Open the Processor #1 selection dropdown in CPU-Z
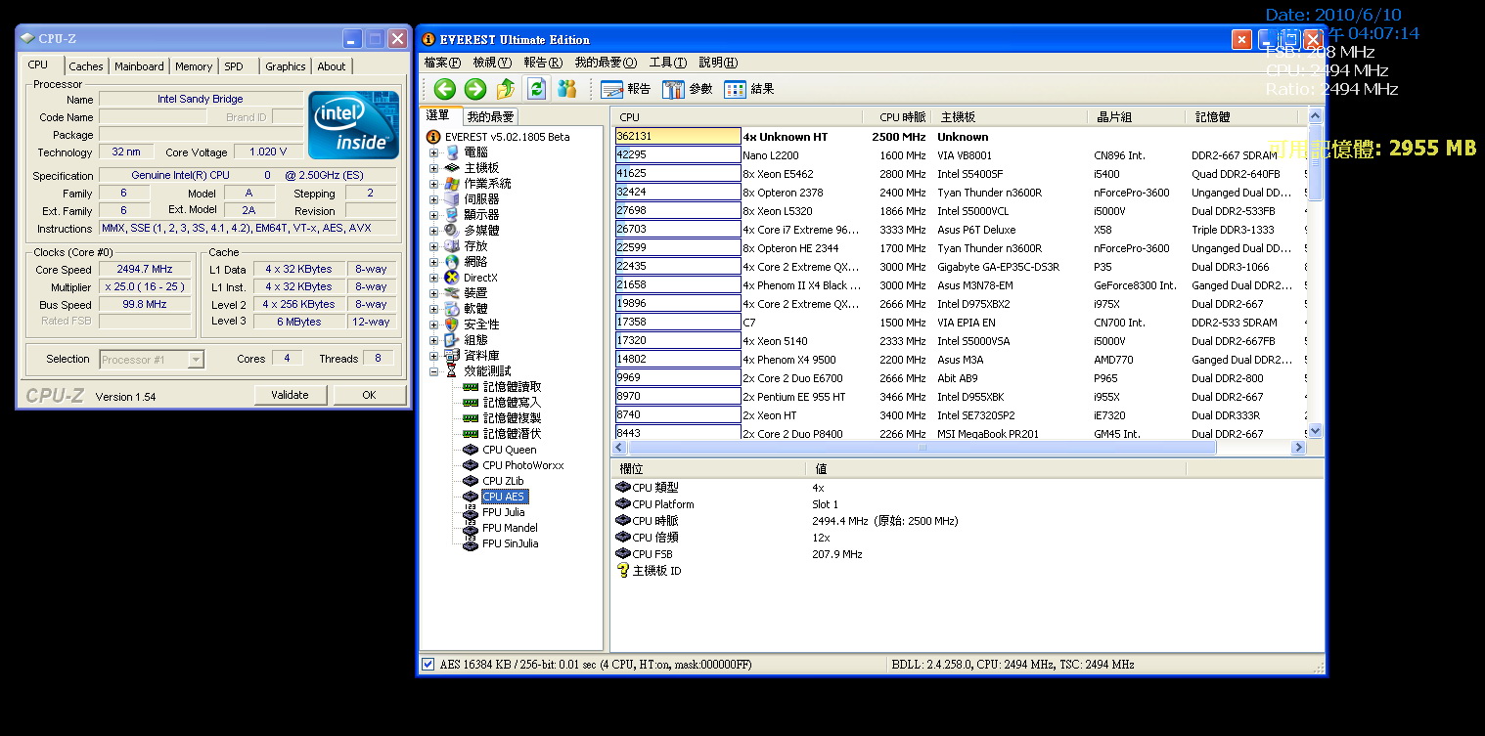The height and width of the screenshot is (736, 1485). (196, 360)
